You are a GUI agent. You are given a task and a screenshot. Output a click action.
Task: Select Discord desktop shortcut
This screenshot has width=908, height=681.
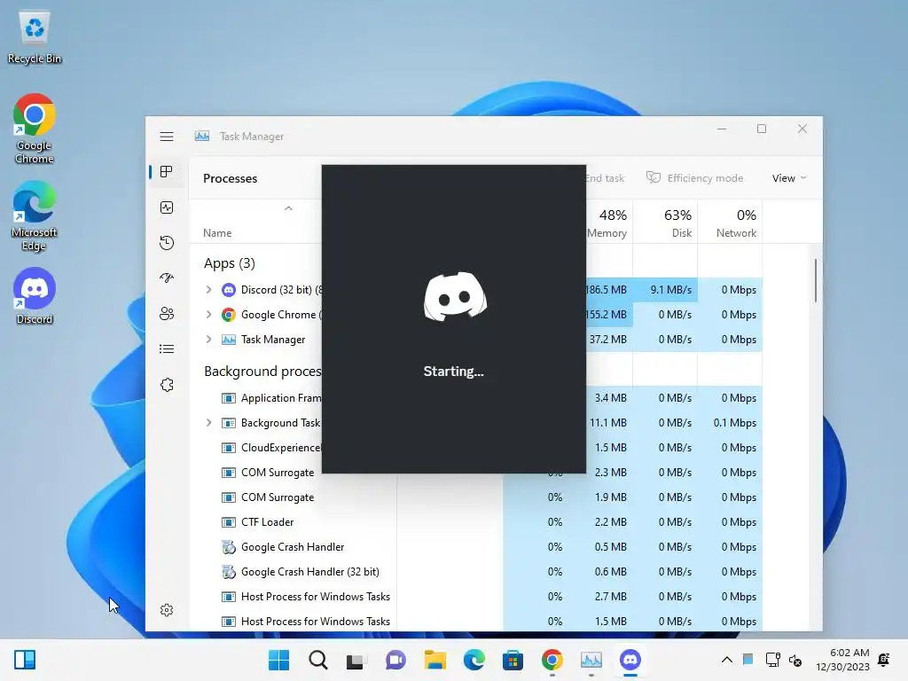35,296
